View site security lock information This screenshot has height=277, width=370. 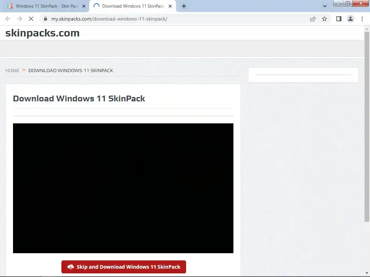coord(46,19)
